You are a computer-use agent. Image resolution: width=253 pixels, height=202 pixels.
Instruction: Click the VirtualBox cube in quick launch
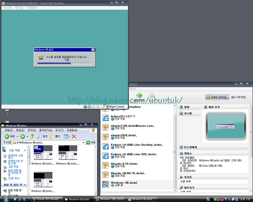tap(24, 199)
